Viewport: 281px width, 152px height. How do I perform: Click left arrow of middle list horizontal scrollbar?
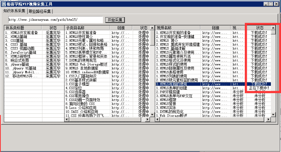coord(67,119)
